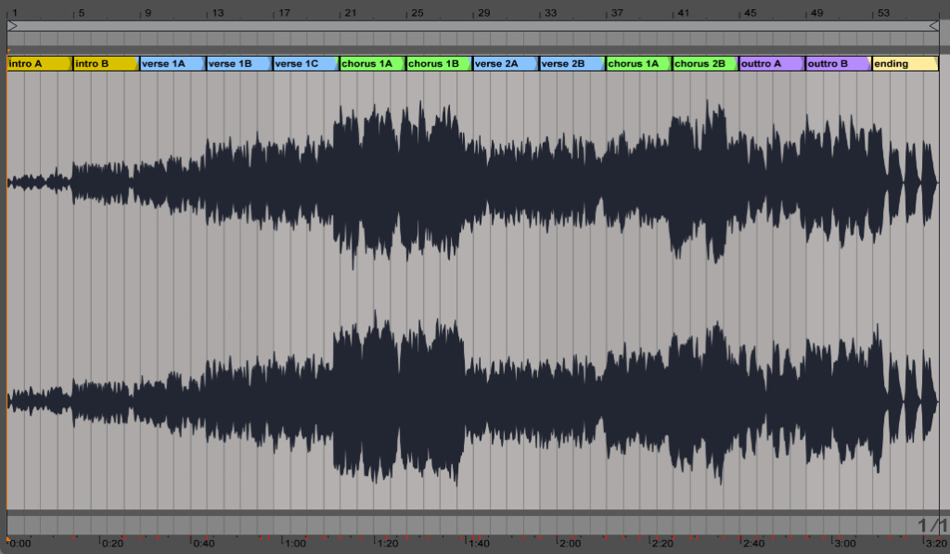Select the 'chorus 2B' locator marker
The width and height of the screenshot is (950, 554).
706,64
